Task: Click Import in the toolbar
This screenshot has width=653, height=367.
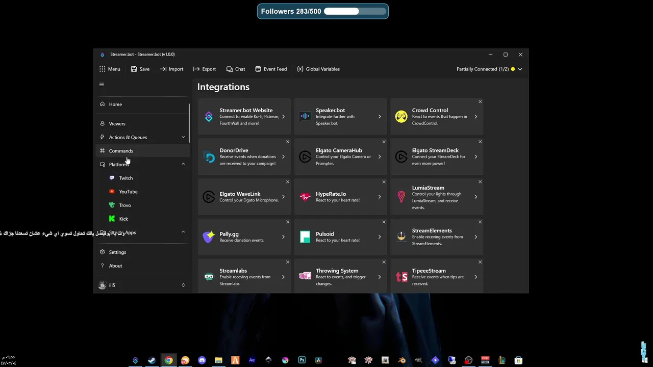Action: coord(171,69)
